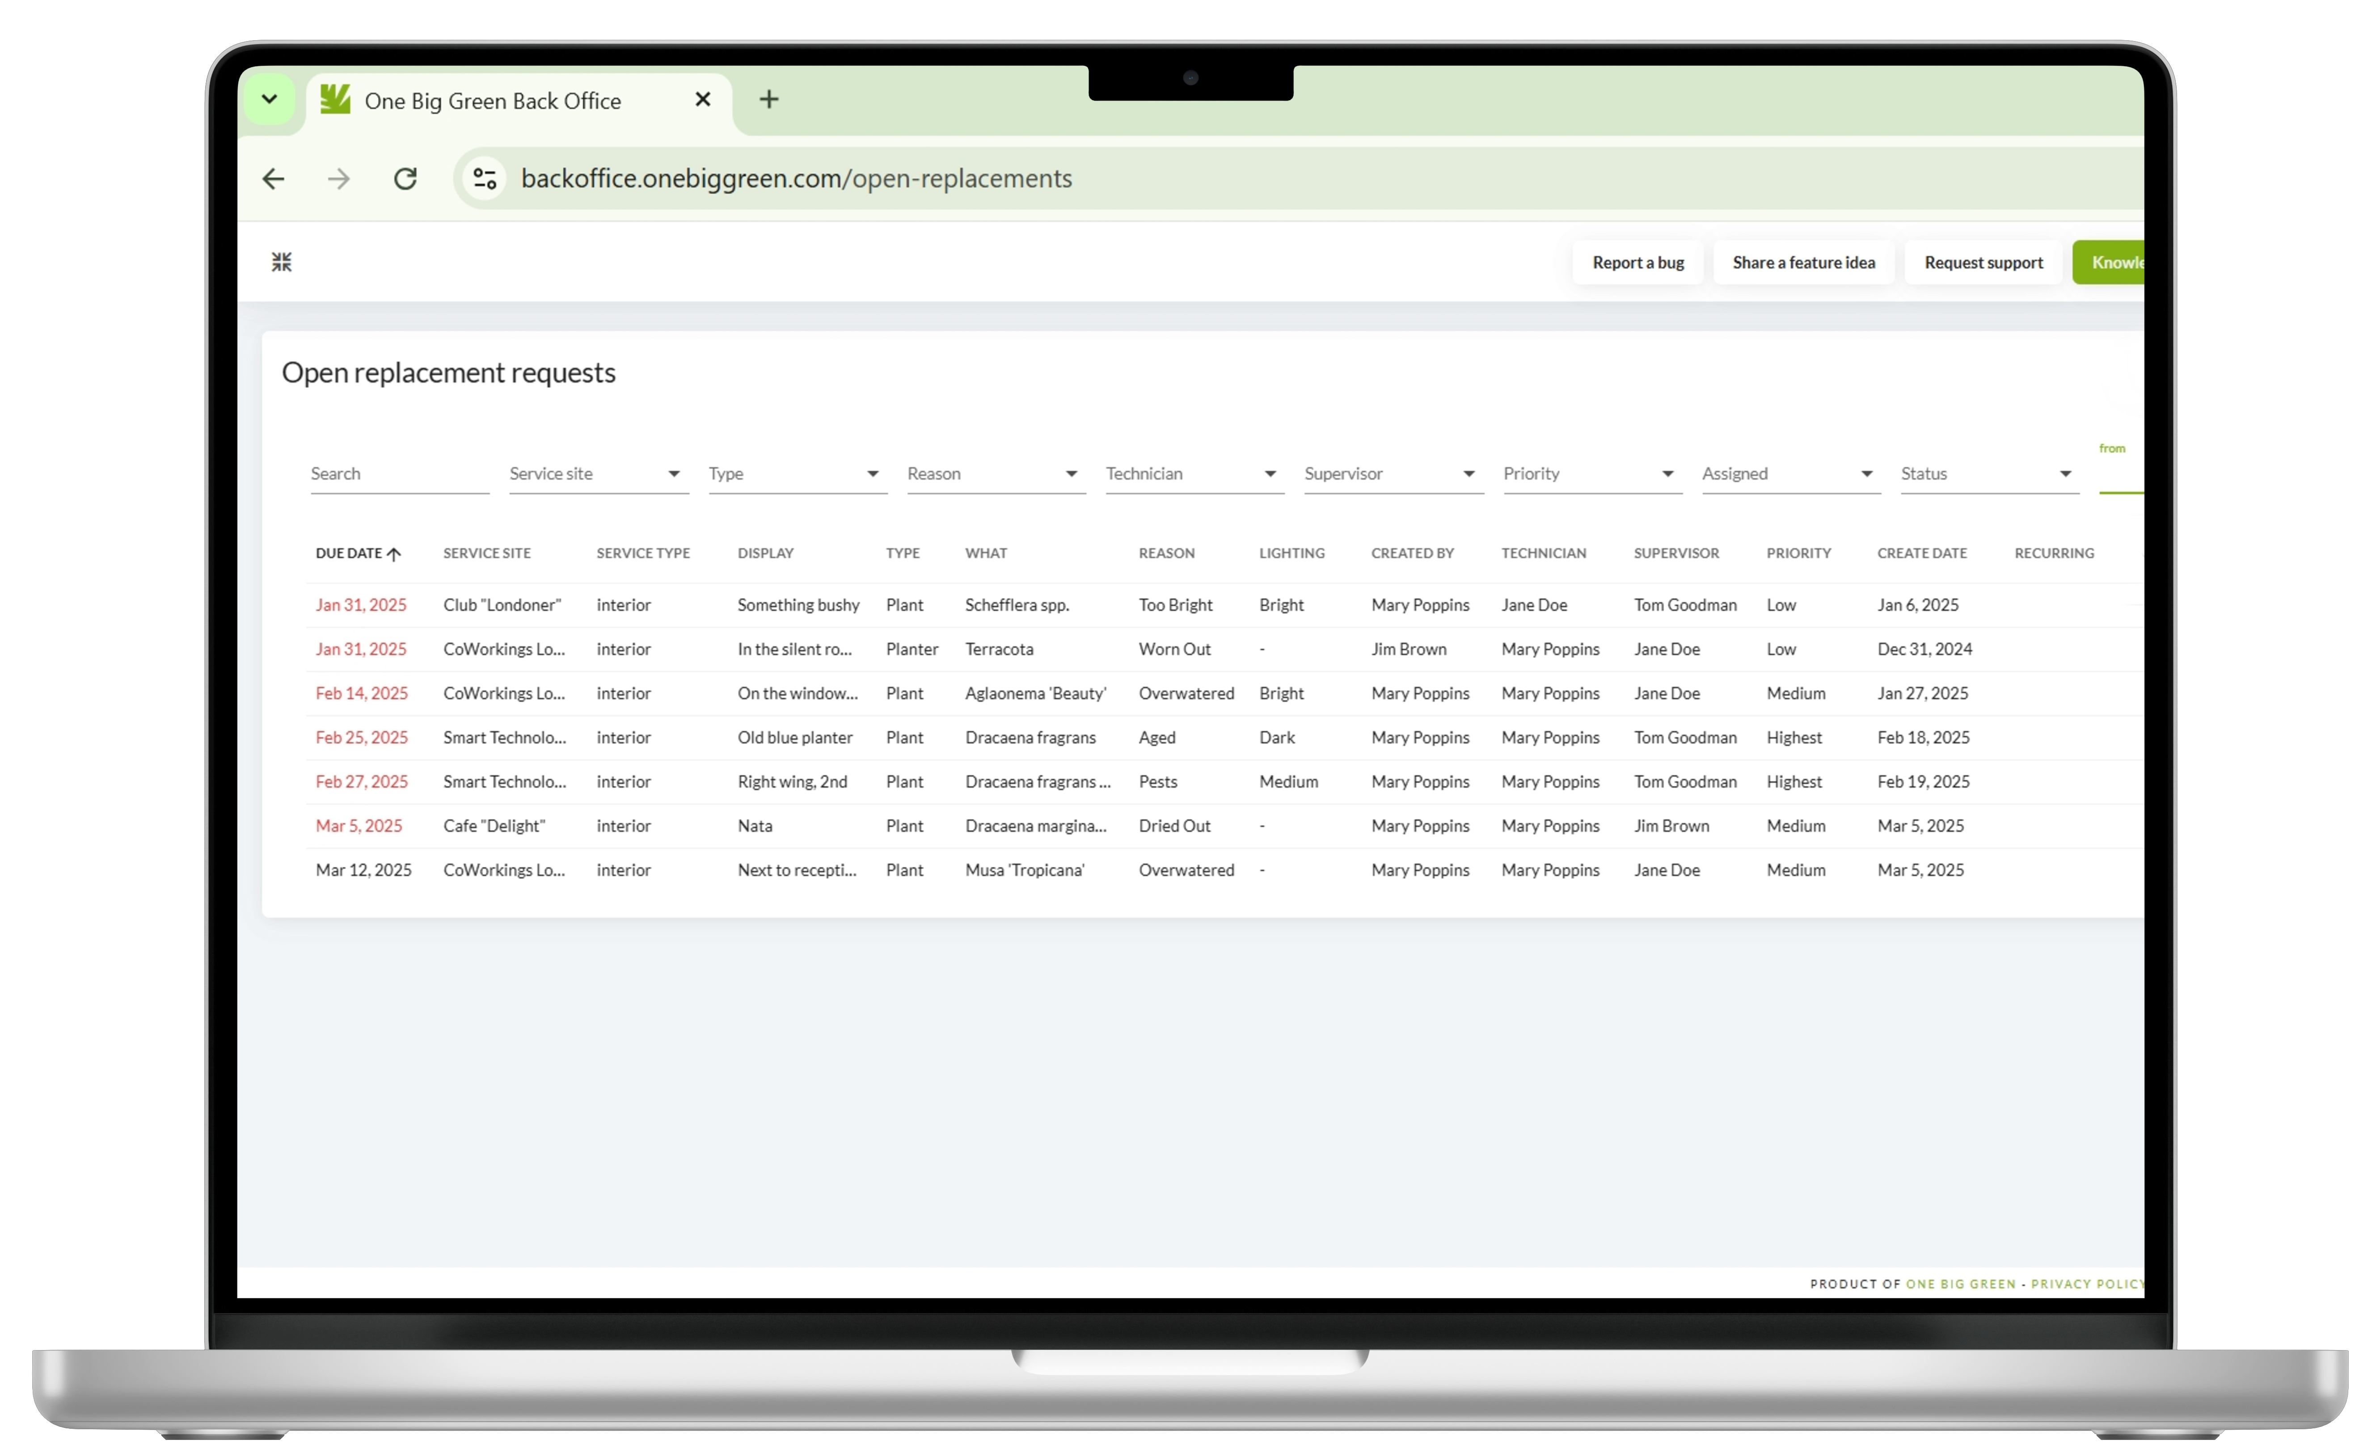2376x1452 pixels.
Task: Open the Service site filter dropdown
Action: [599, 473]
